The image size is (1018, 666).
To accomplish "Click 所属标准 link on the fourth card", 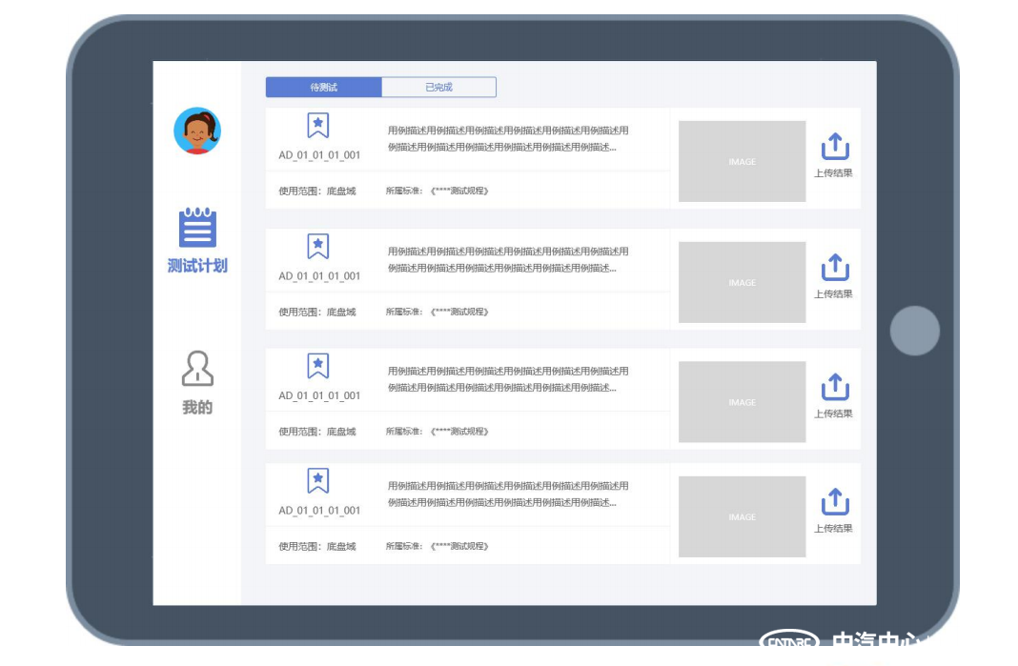I will (438, 547).
